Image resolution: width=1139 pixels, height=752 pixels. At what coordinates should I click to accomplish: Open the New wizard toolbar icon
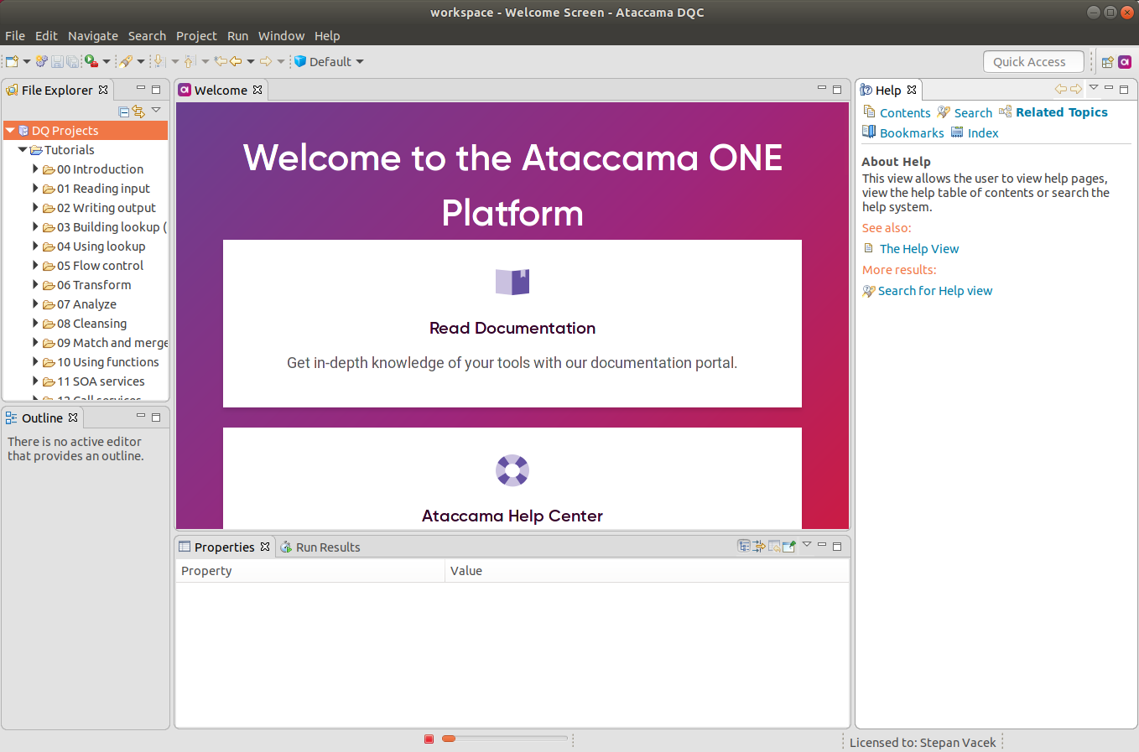point(13,61)
